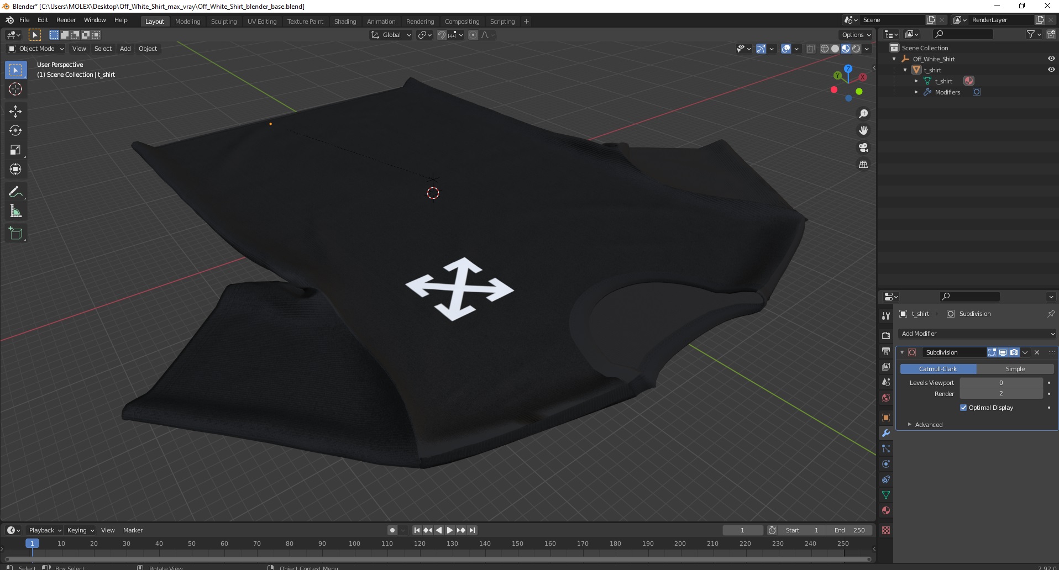Collapse Off_White_Shirt tree in outliner
This screenshot has width=1059, height=570.
point(894,59)
